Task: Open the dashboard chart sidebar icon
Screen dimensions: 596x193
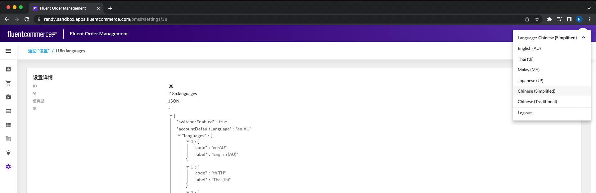Action: click(8, 69)
